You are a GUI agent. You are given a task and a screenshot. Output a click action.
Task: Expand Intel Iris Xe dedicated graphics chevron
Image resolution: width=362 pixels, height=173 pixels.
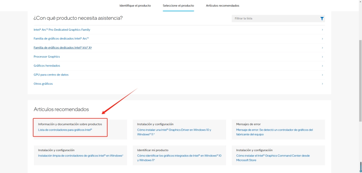pos(322,48)
